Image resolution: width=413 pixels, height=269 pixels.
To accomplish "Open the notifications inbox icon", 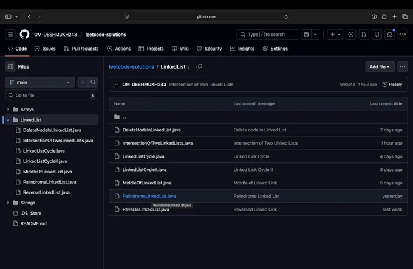I will (389, 34).
